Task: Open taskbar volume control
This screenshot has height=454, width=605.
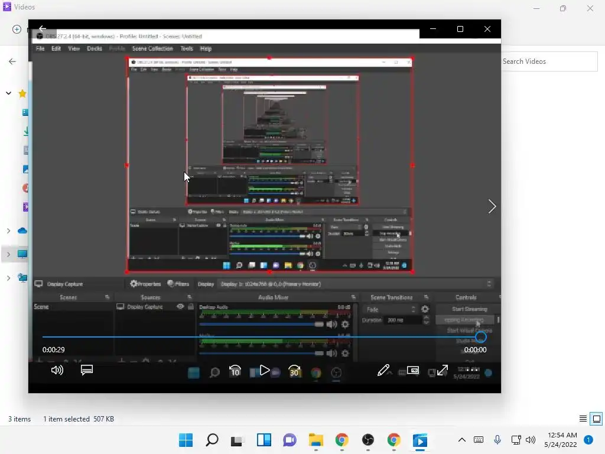Action: point(531,440)
